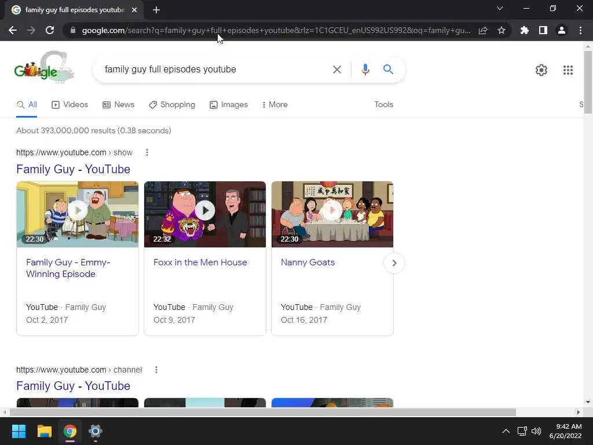The height and width of the screenshot is (445, 593).
Task: Switch to the News tab
Action: pos(118,105)
